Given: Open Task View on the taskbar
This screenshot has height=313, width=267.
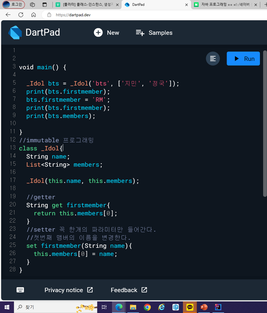Looking at the screenshot, I should pos(104,307).
